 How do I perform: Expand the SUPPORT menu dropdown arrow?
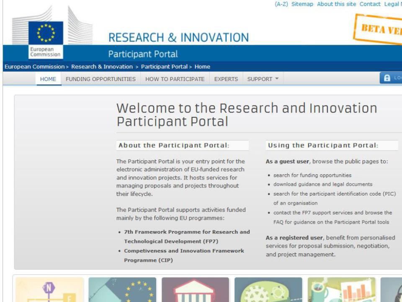277,78
